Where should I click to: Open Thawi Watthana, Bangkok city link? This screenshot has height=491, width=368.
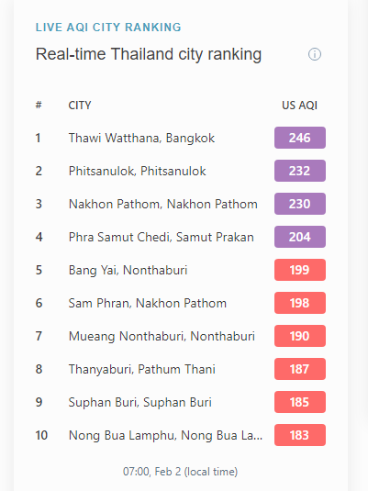tap(141, 138)
